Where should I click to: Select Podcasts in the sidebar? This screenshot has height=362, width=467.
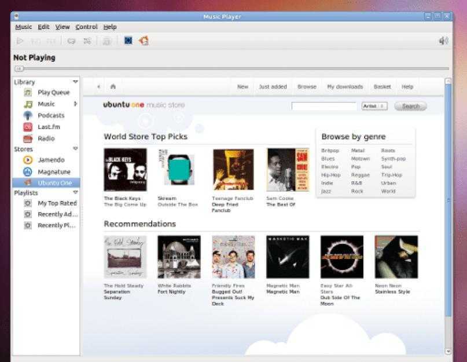(43, 115)
